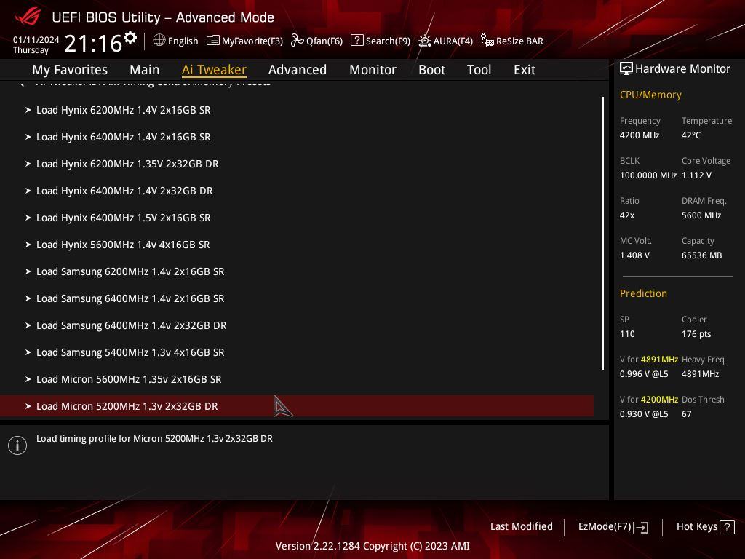Open MyFavorite(F3) shortcut
Image resolution: width=745 pixels, height=559 pixels.
pyautogui.click(x=252, y=41)
